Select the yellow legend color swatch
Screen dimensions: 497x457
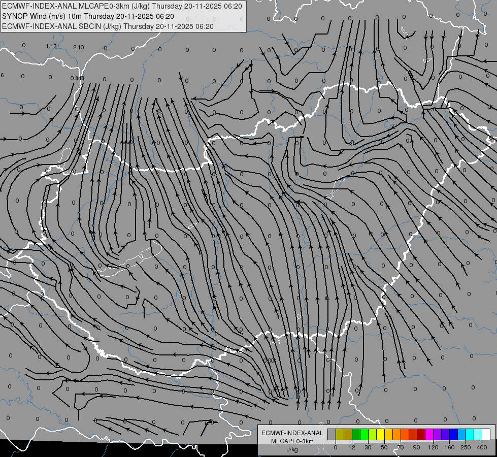tap(380, 434)
